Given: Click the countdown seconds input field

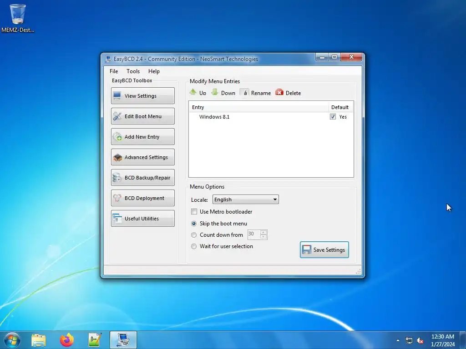Looking at the screenshot, I should pos(254,234).
